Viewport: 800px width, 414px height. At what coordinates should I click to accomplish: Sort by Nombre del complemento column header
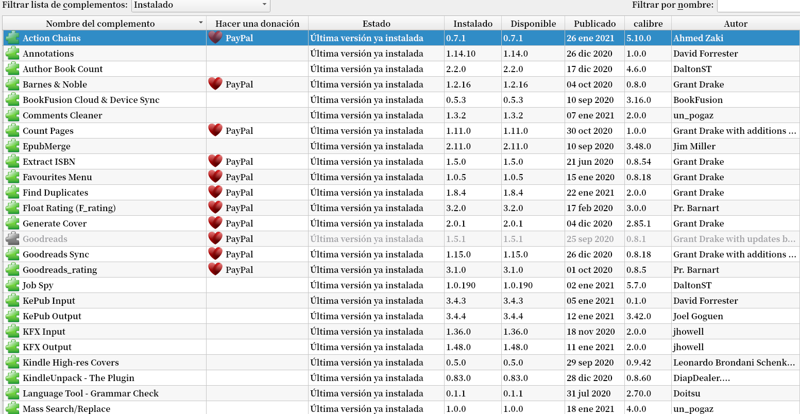(104, 24)
